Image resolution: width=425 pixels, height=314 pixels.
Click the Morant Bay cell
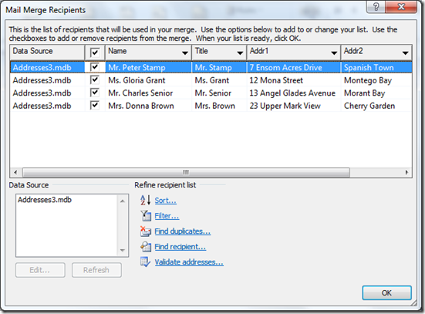coord(376,93)
